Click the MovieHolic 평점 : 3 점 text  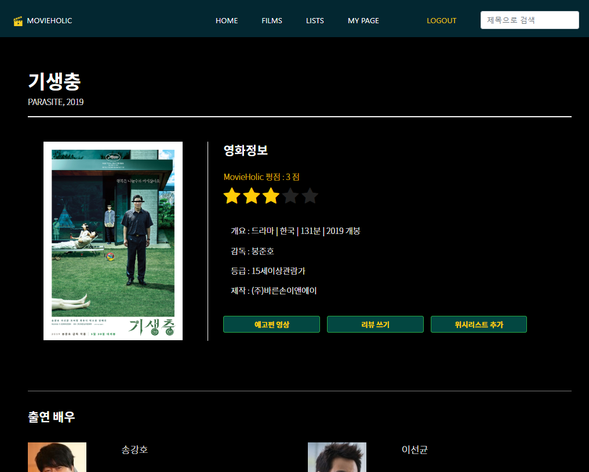coord(261,176)
